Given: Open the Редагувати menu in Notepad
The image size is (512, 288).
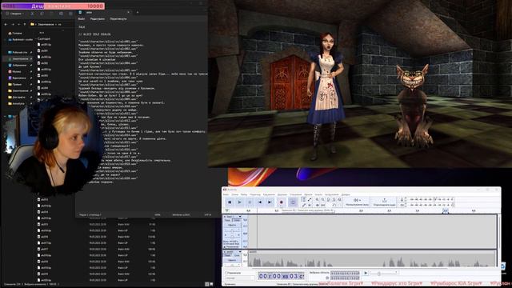Looking at the screenshot, I should (98, 19).
